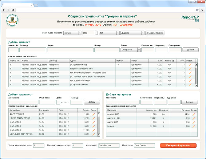The height and width of the screenshot is (159, 206).
Task: Edit activity row бул. Копривщица
Action: (x=190, y=73)
